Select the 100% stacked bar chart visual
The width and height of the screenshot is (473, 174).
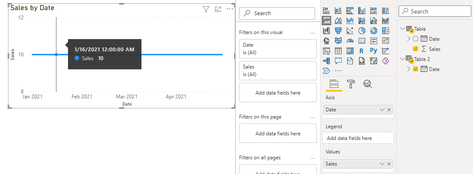point(373,11)
